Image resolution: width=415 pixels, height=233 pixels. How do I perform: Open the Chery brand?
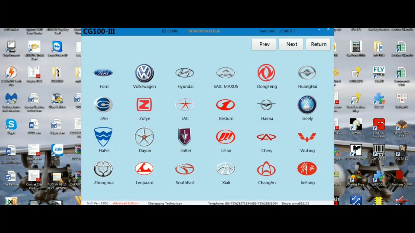click(x=266, y=137)
